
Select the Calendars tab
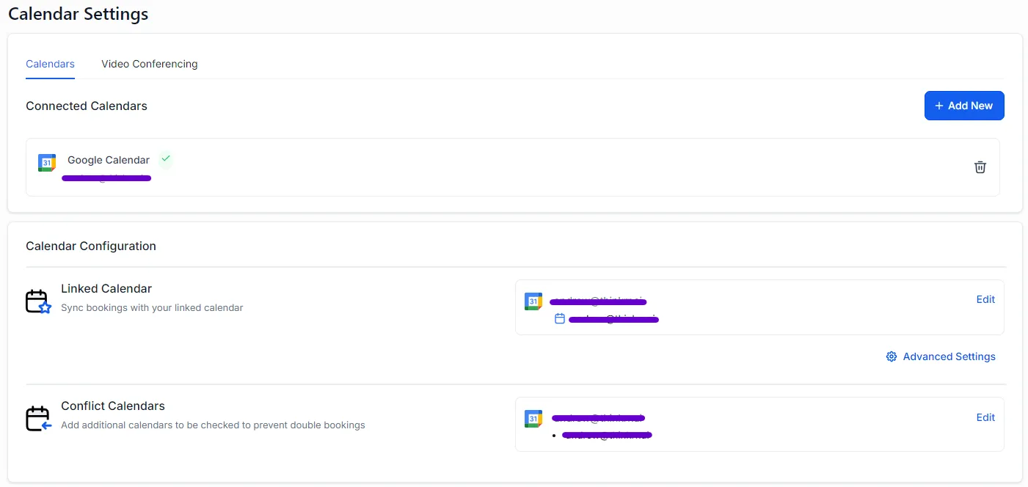pyautogui.click(x=50, y=64)
